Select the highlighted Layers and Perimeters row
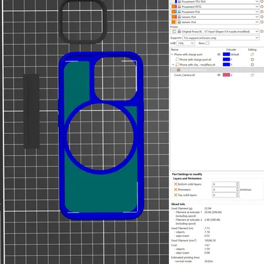Image resolution: width=264 pixels, height=264 pixels. 217,70
